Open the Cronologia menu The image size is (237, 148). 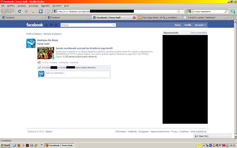34,6
